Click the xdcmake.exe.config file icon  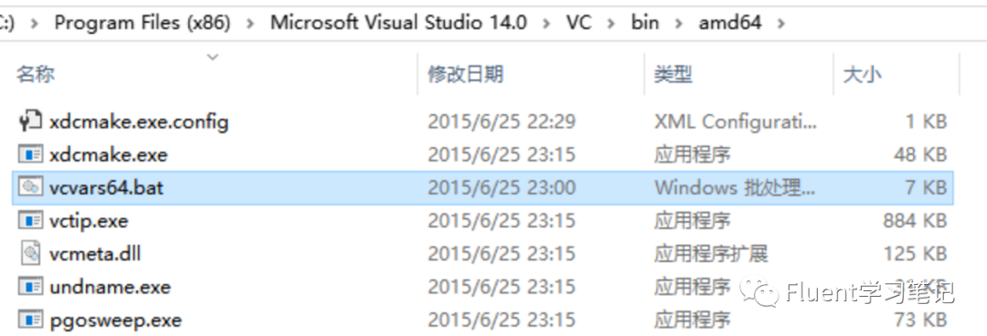pos(30,121)
